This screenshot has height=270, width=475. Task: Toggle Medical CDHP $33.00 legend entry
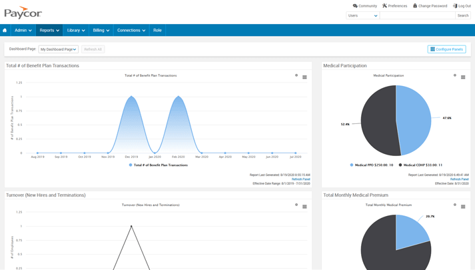pyautogui.click(x=420, y=165)
